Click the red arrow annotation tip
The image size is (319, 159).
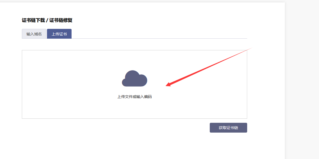coord(167,85)
